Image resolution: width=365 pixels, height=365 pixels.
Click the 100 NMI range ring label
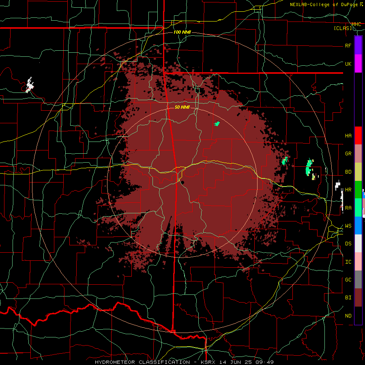[182, 32]
